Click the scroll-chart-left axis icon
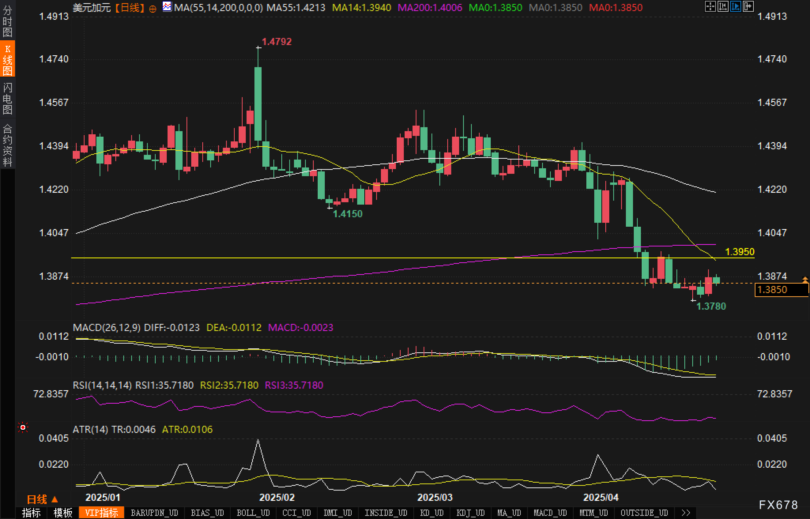Screen dimensions: 810x519 (723, 6)
